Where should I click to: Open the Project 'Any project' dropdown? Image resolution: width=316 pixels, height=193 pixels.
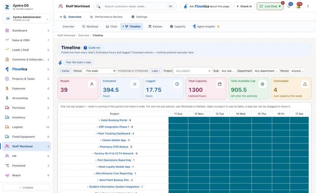tap(193, 71)
